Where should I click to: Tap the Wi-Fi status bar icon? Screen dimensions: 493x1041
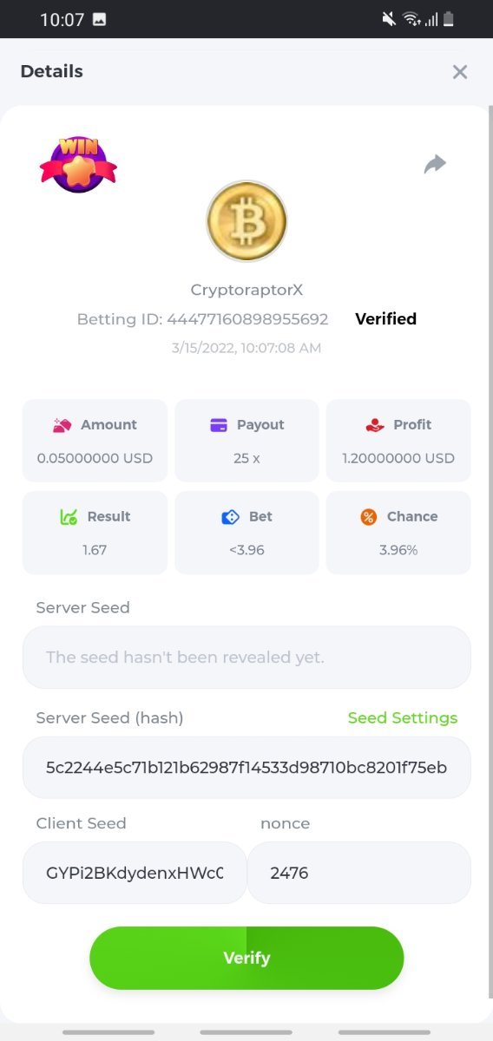(411, 19)
